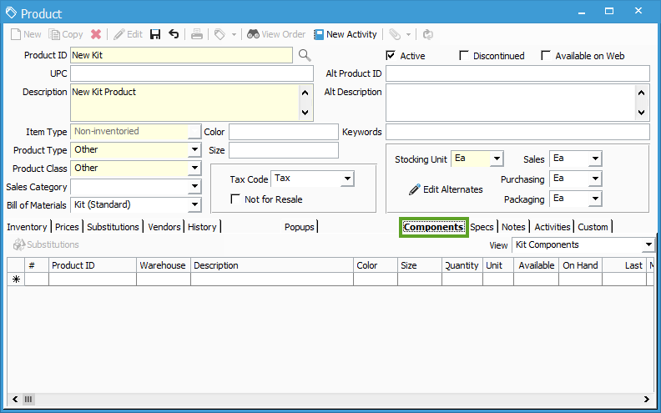
Task: Open the Notes tab
Action: pyautogui.click(x=513, y=227)
